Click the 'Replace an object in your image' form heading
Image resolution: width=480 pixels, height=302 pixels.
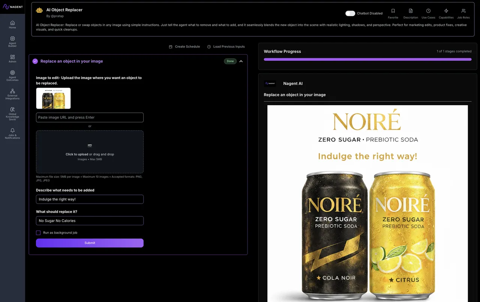(x=72, y=61)
